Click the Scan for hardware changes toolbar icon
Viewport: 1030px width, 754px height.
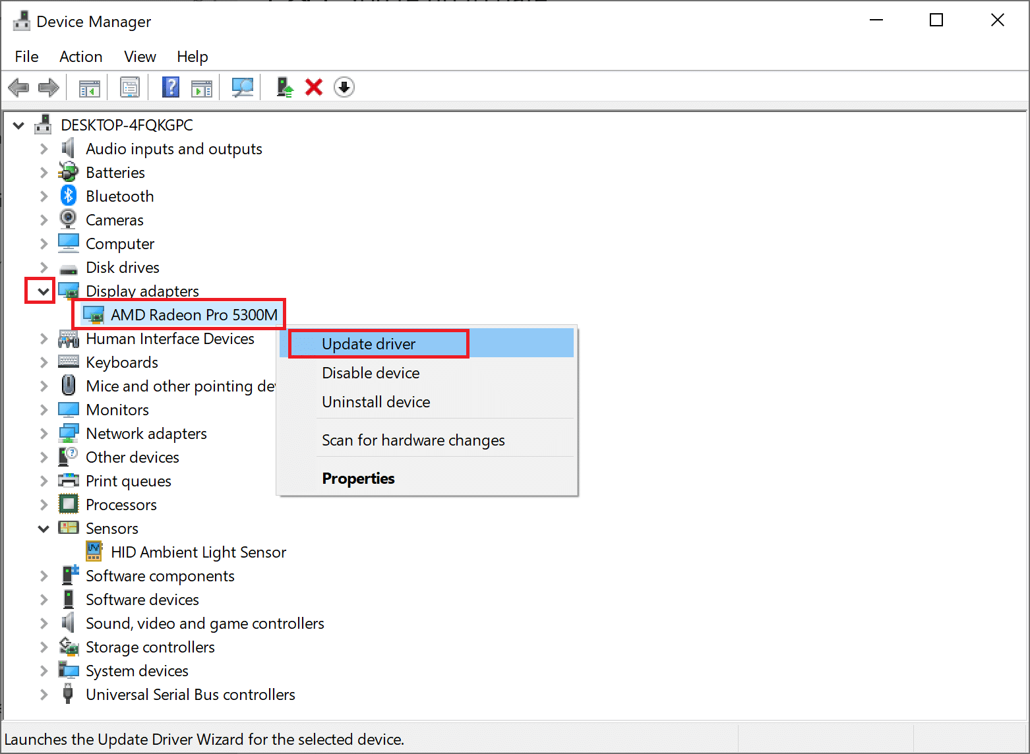(242, 86)
